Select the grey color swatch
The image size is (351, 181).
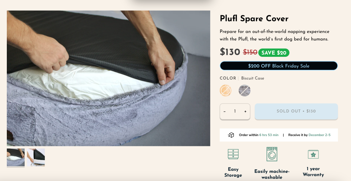click(244, 90)
